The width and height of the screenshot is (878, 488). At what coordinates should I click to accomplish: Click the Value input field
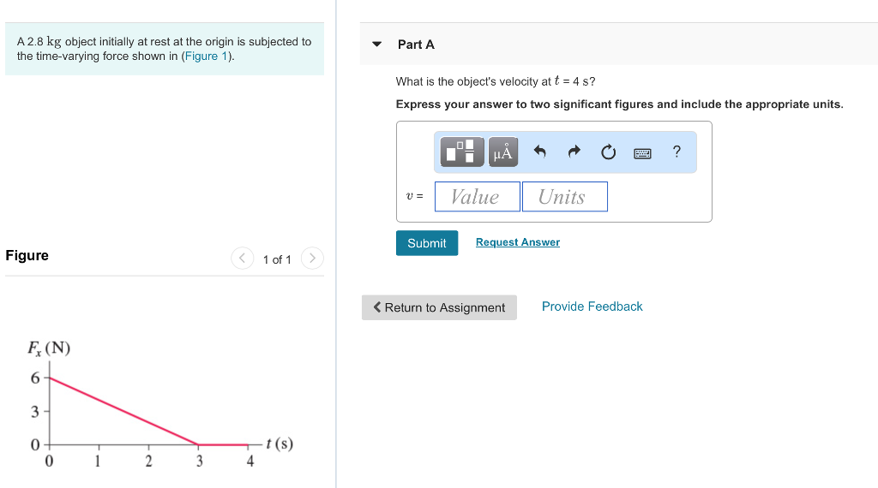(x=477, y=197)
